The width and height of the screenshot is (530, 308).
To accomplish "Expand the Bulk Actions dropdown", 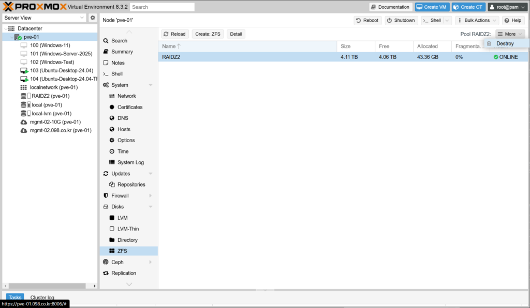I will (x=477, y=20).
